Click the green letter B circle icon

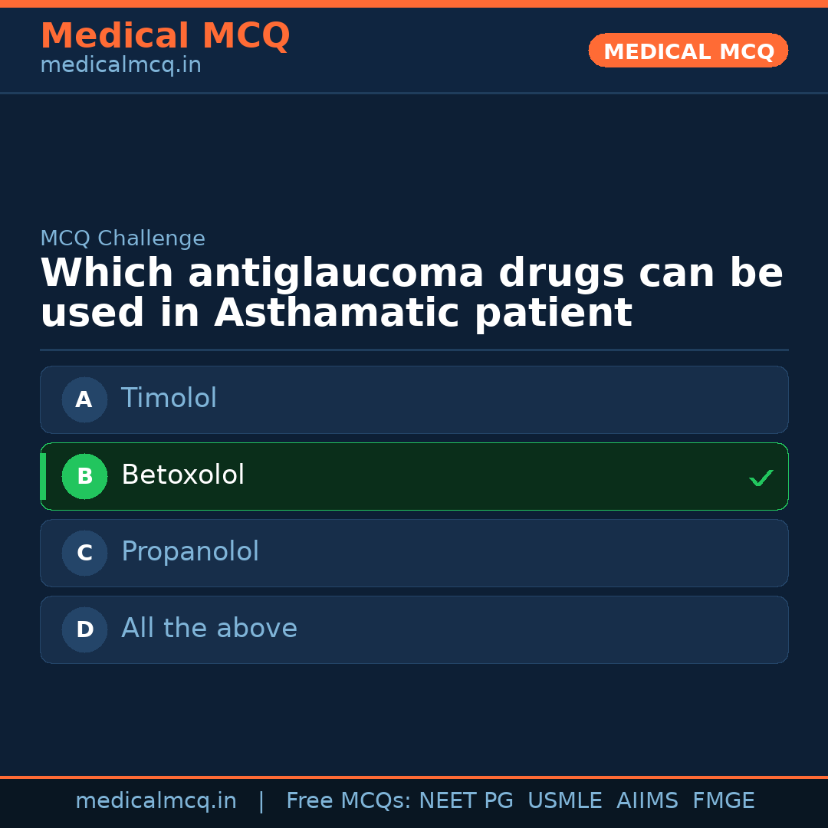coord(84,476)
